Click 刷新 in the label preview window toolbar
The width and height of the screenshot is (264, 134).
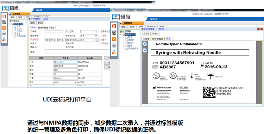coord(124,27)
